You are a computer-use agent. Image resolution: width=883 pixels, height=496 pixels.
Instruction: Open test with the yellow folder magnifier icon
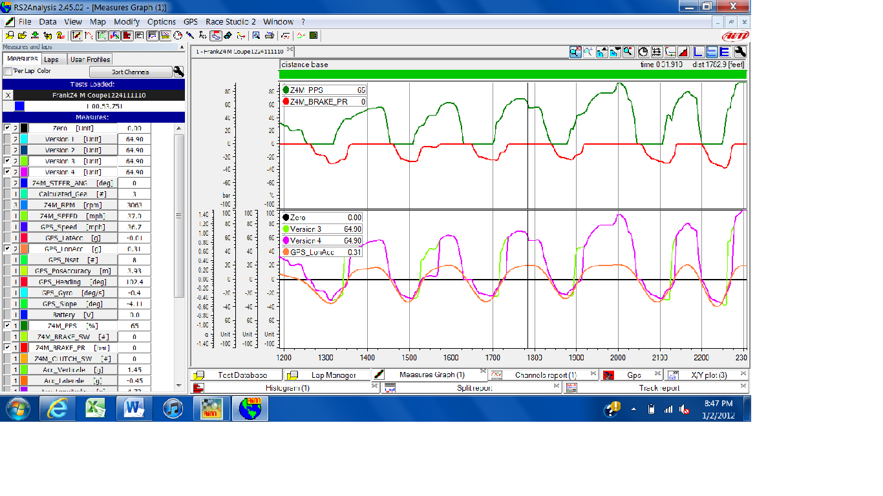tap(10, 36)
